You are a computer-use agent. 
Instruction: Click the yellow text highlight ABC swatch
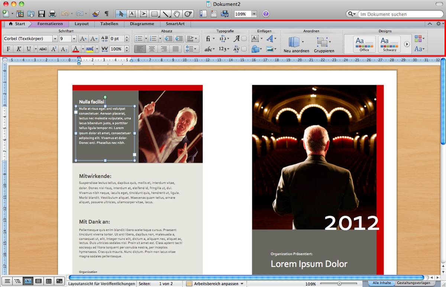(90, 49)
